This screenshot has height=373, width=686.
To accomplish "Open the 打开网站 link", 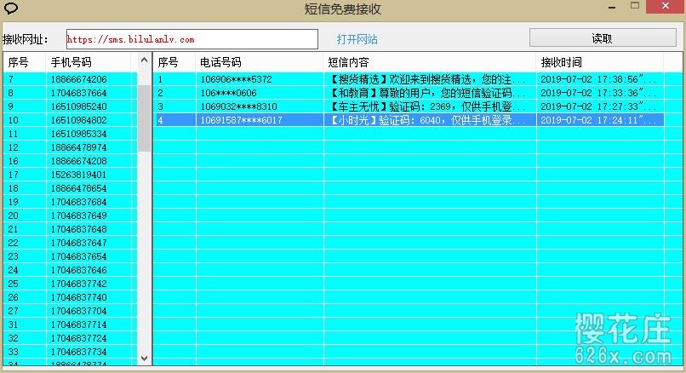I will click(x=357, y=39).
